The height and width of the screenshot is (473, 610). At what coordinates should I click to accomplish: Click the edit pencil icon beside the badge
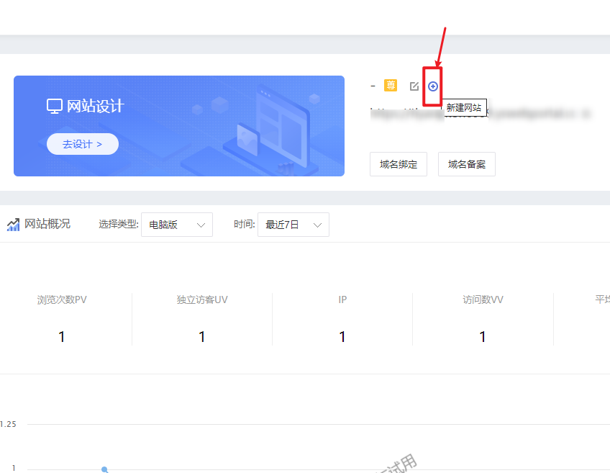click(414, 86)
